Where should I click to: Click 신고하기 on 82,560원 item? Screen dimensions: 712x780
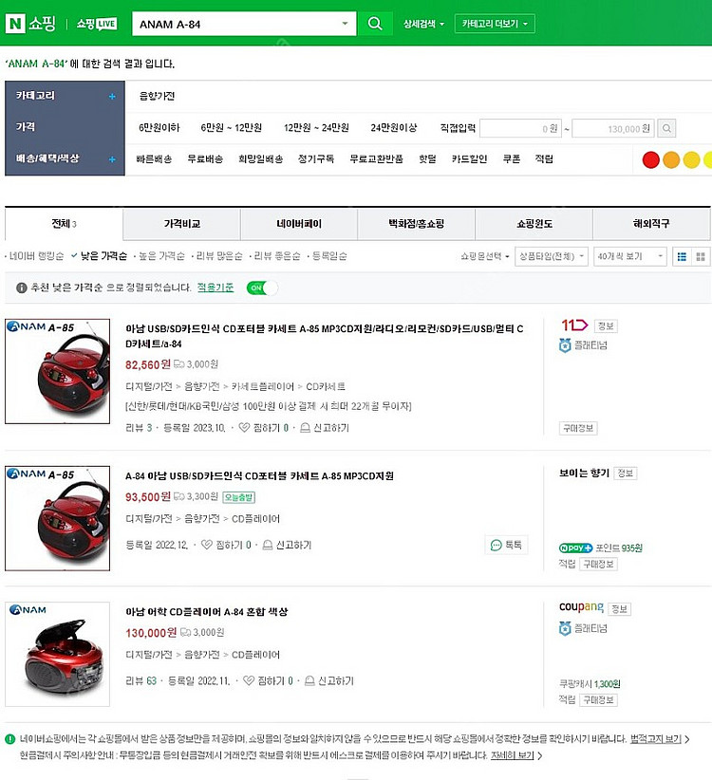click(325, 428)
